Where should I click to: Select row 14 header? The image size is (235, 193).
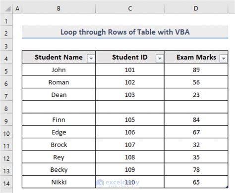6,183
